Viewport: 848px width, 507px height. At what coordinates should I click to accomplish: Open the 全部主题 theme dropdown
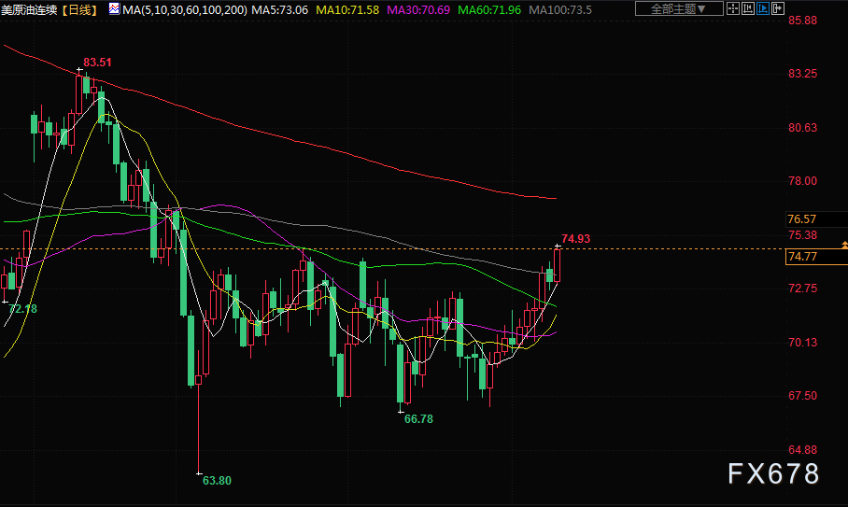coord(679,8)
